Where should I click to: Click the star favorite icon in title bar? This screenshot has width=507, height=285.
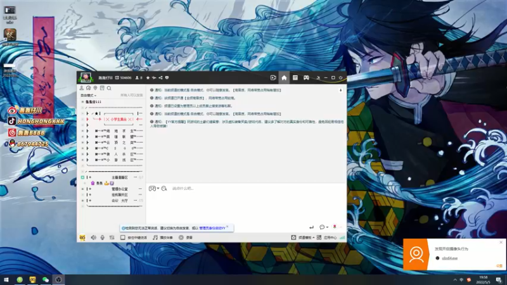click(148, 78)
